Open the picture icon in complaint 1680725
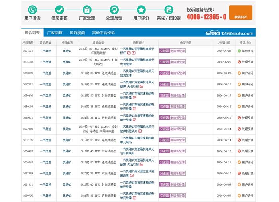 pyautogui.click(x=135, y=198)
